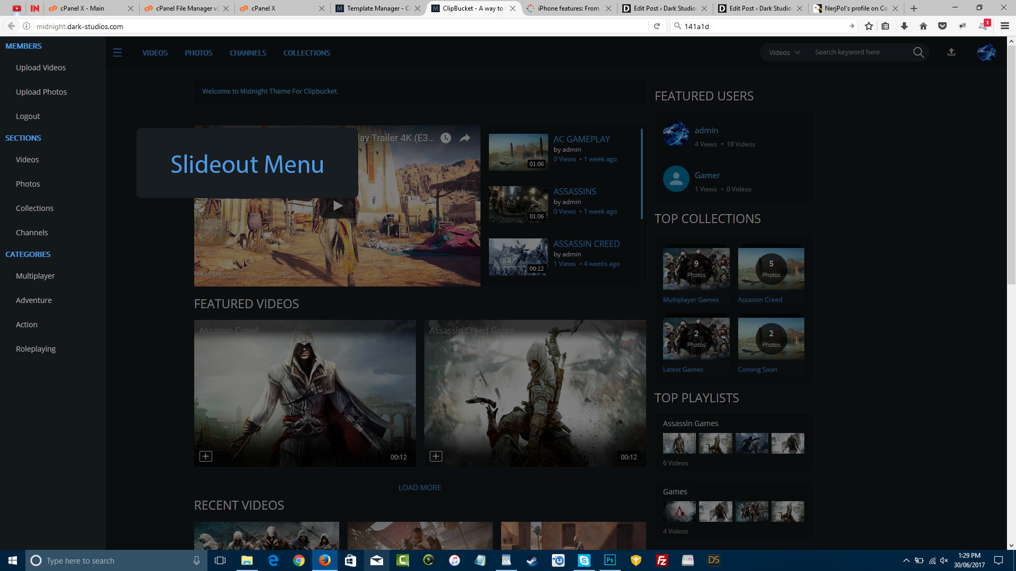
Task: Switch to Template Manager browser tab
Action: (377, 8)
